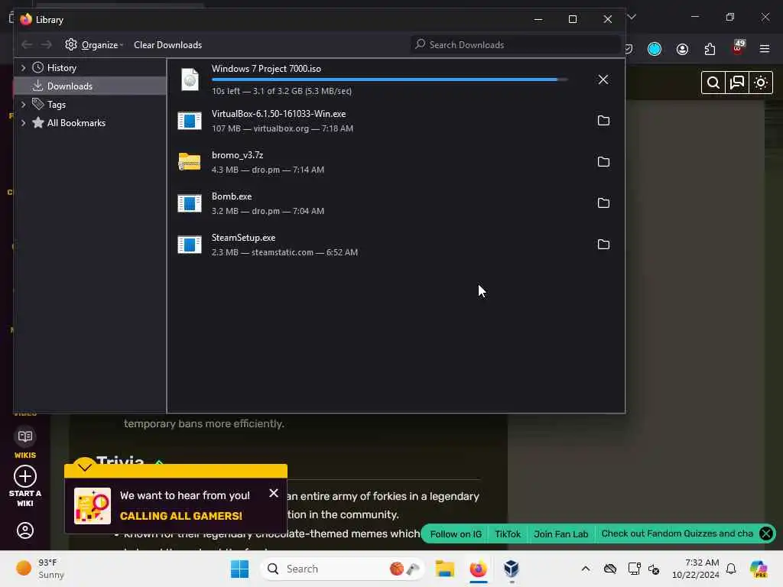This screenshot has width=783, height=587.
Task: Select the Bomb.exe file name
Action: [232, 196]
